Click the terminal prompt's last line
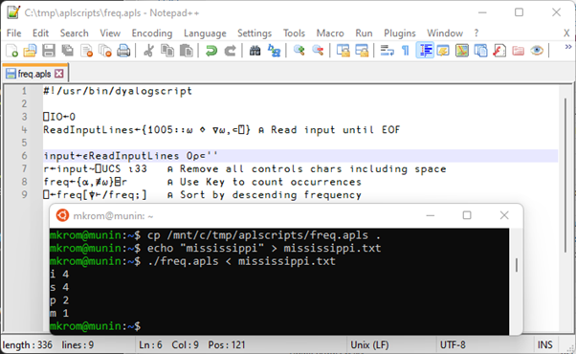576x354 pixels. 95,326
